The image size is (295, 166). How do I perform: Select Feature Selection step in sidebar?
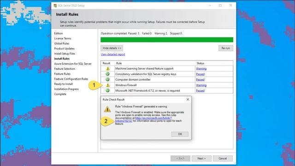pos(65,69)
